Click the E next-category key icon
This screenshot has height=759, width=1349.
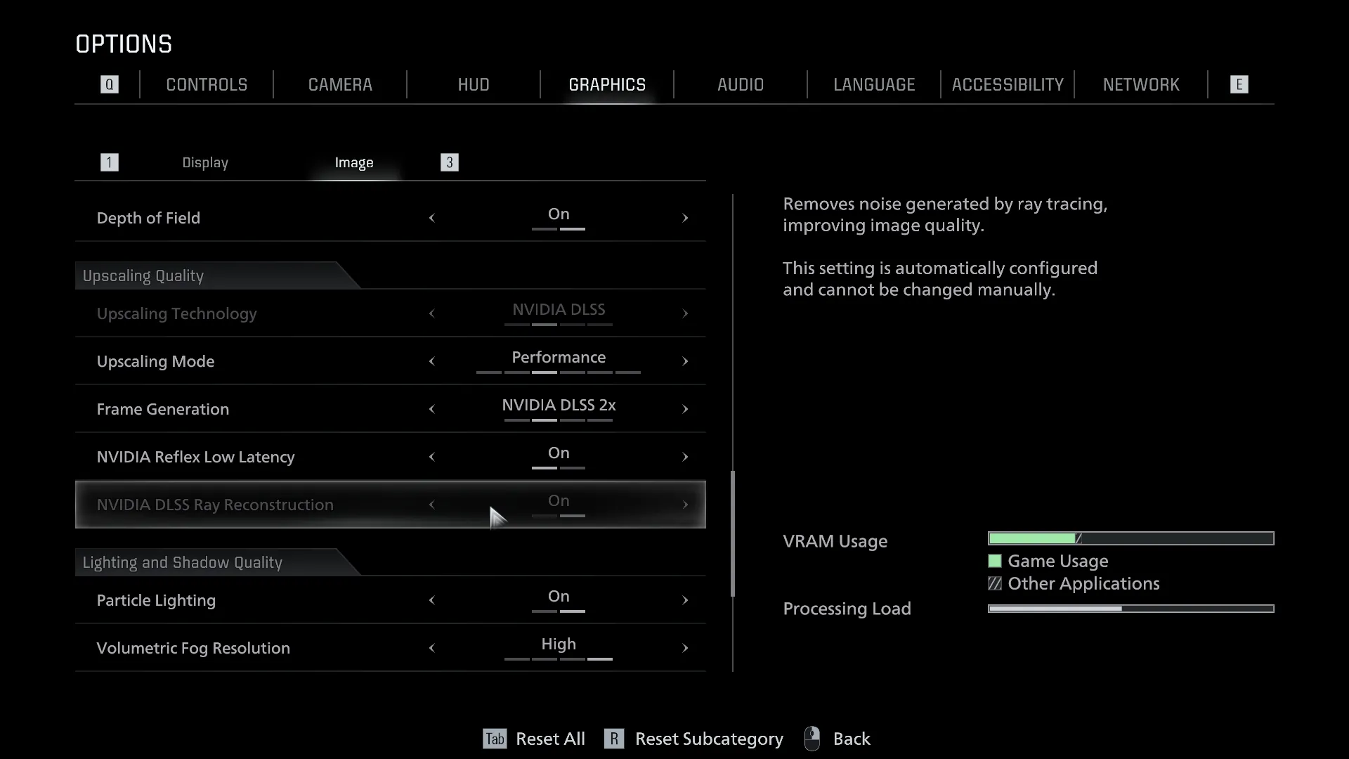pyautogui.click(x=1239, y=84)
